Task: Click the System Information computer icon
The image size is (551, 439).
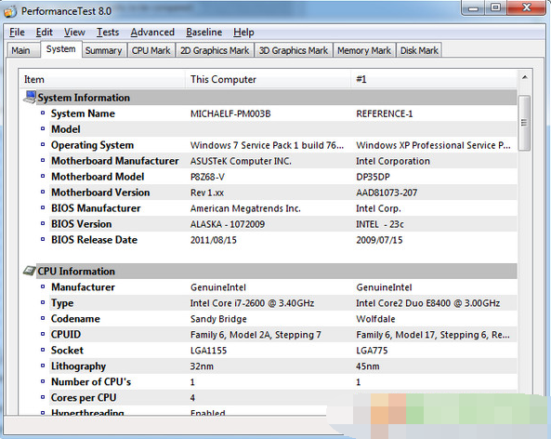Action: 30,97
